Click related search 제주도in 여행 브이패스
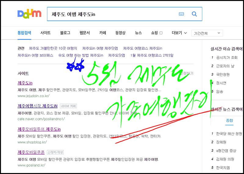Image resolution: width=244 pixels, height=174 pixels. pos(35,55)
